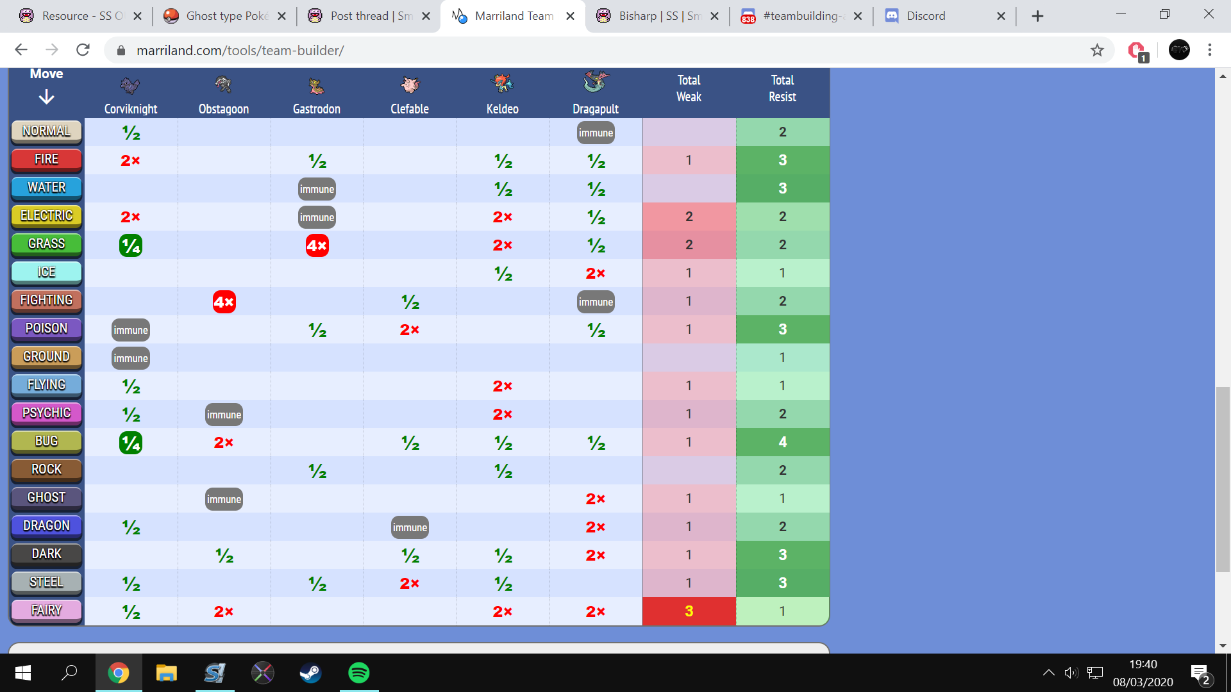Click Obstagoon's 4x Fighting weakness
This screenshot has height=692, width=1231.
(224, 302)
